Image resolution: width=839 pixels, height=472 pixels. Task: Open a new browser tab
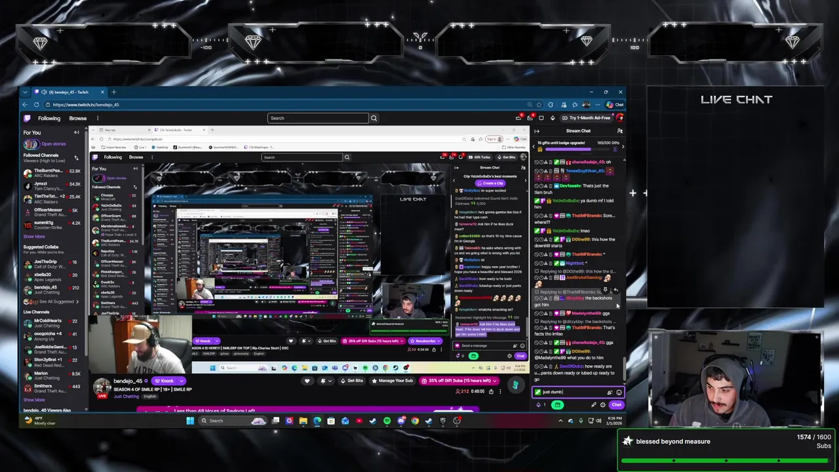point(113,92)
